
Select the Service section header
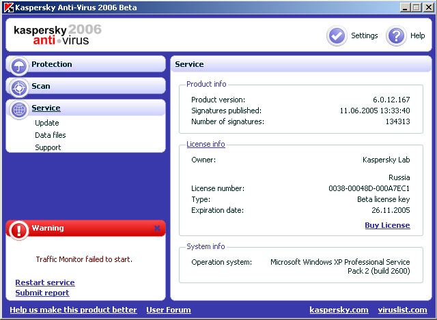85,108
